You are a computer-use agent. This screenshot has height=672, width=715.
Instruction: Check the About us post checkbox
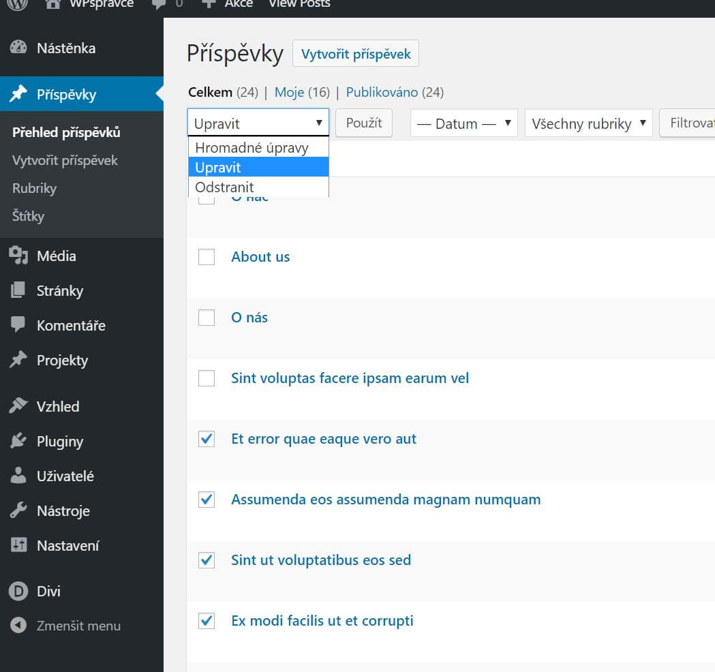click(x=207, y=257)
